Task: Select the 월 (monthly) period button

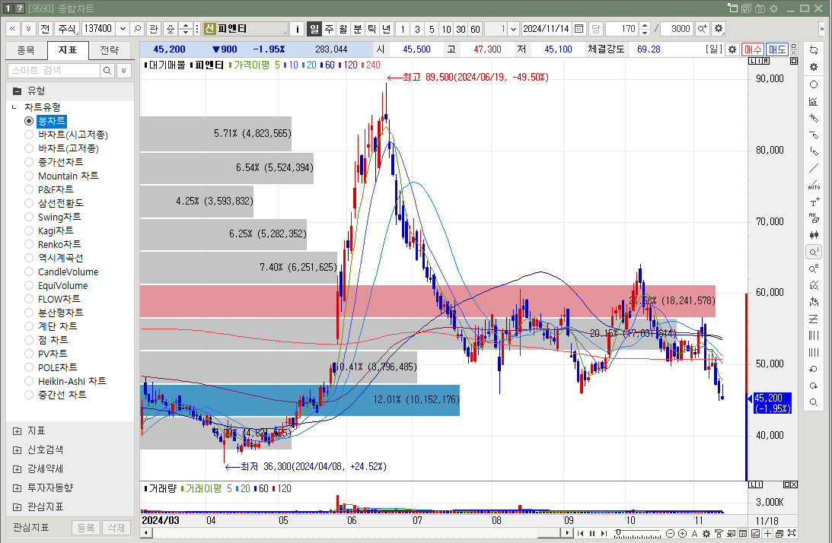Action: pos(343,29)
